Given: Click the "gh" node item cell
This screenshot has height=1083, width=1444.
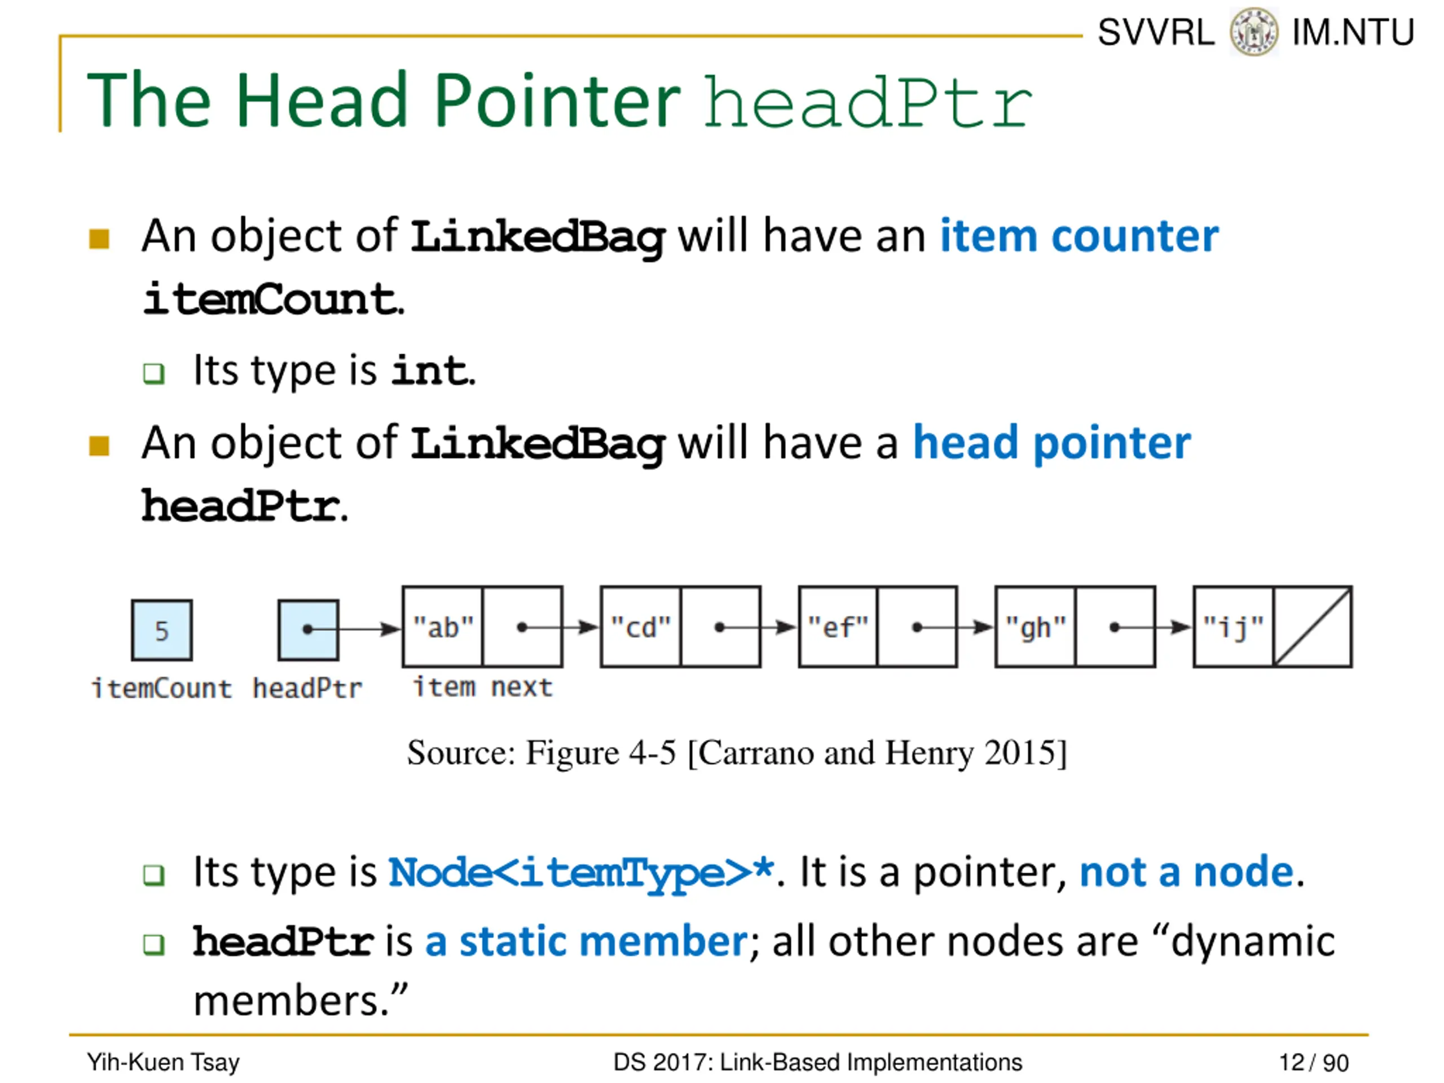Looking at the screenshot, I should click(1036, 627).
